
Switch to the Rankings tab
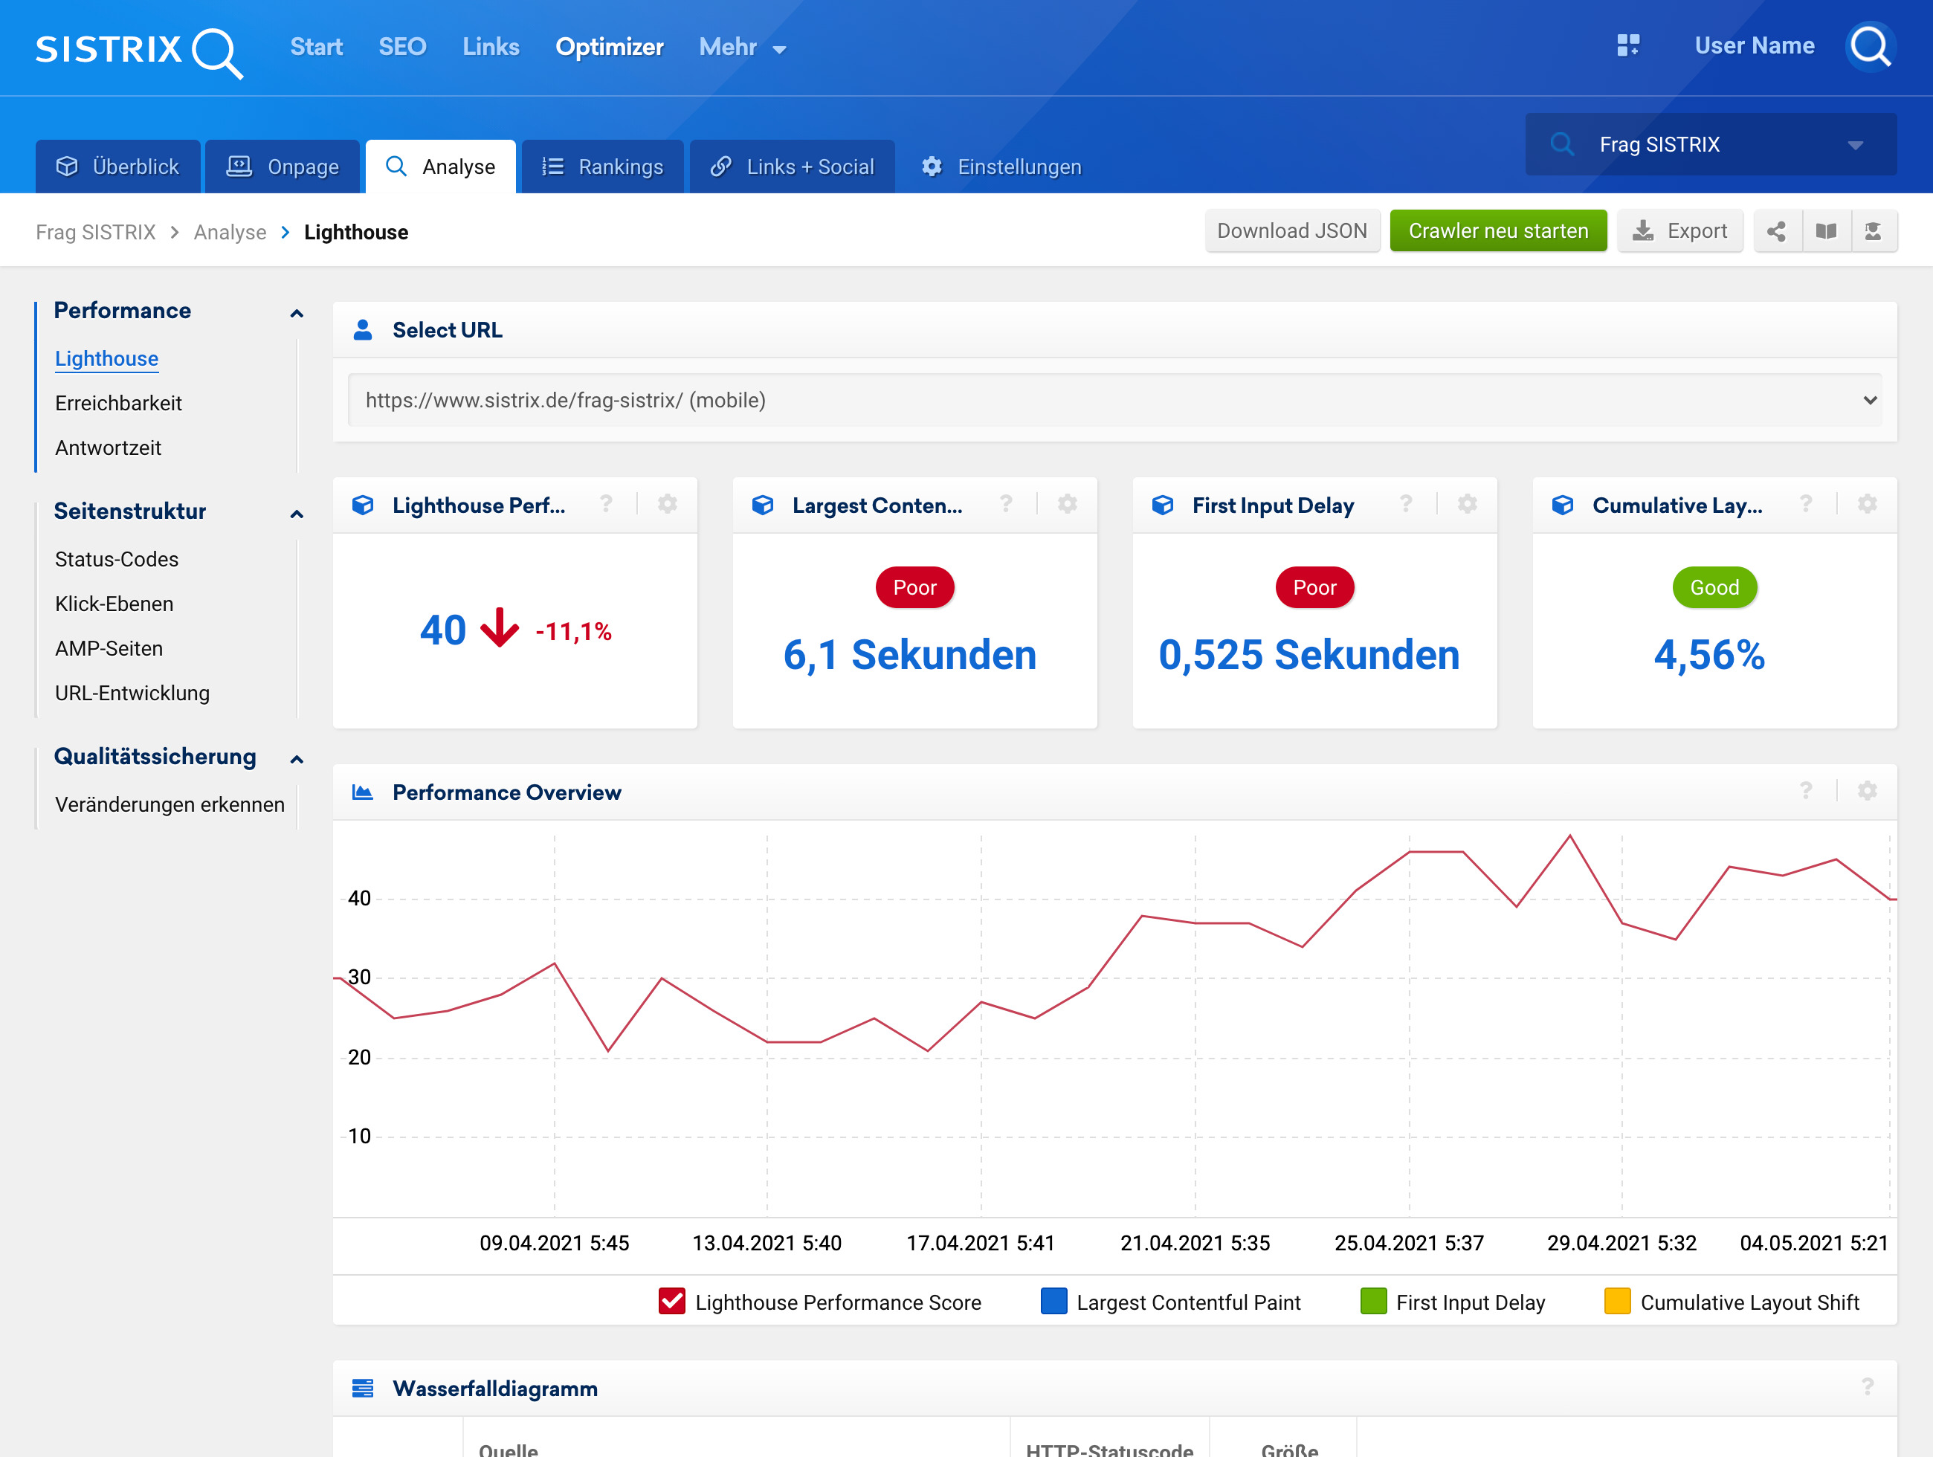click(603, 167)
